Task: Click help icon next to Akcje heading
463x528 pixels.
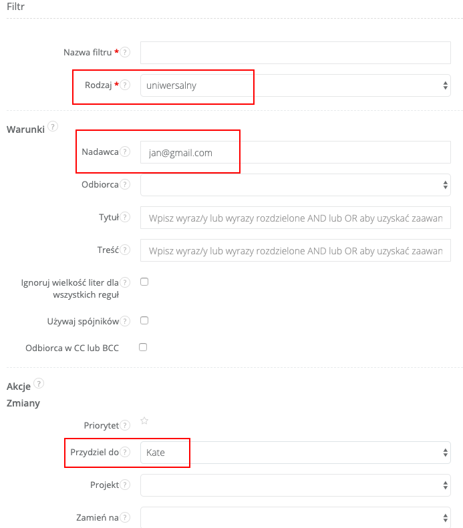Action: pyautogui.click(x=39, y=383)
